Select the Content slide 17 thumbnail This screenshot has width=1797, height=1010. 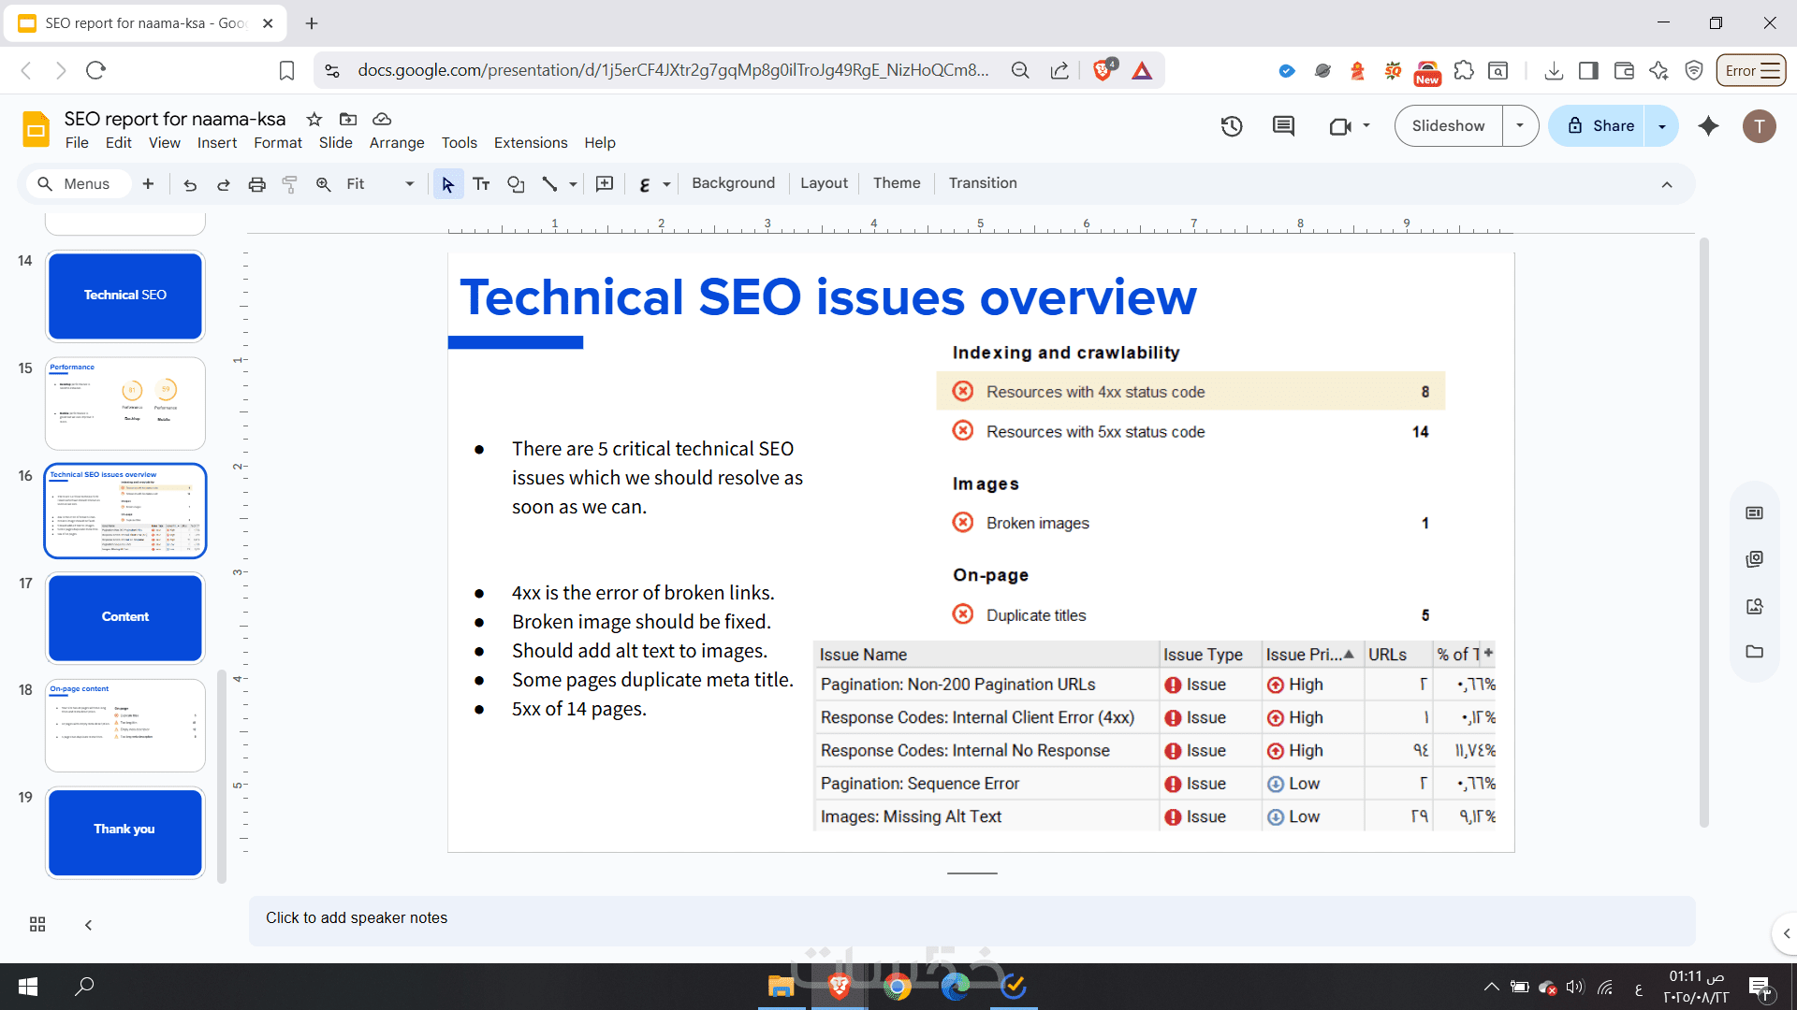coord(125,617)
